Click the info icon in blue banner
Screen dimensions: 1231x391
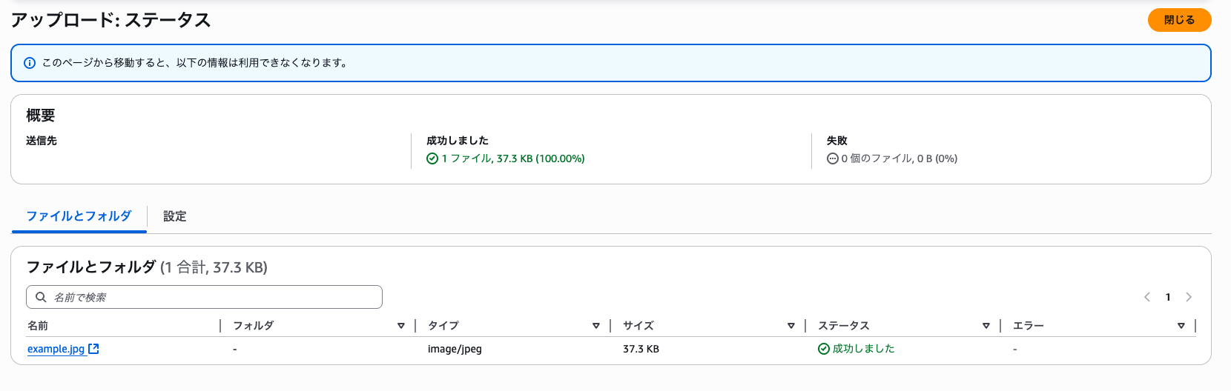click(x=30, y=63)
